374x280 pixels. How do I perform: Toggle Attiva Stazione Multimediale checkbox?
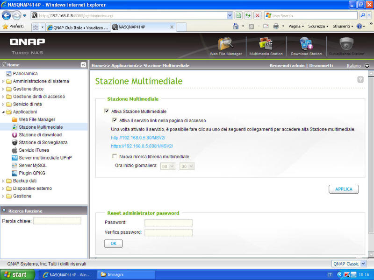[x=107, y=112]
